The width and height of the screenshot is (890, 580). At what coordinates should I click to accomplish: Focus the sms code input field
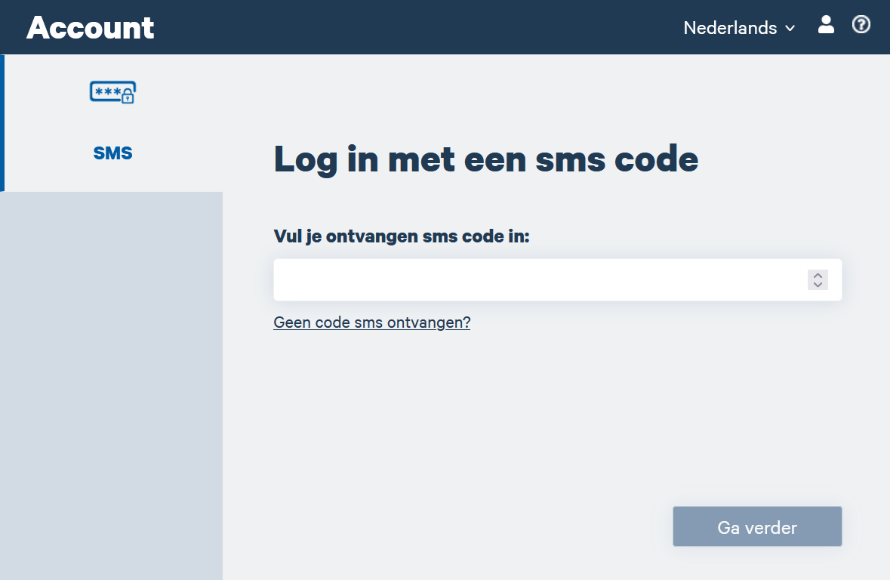tap(536, 280)
